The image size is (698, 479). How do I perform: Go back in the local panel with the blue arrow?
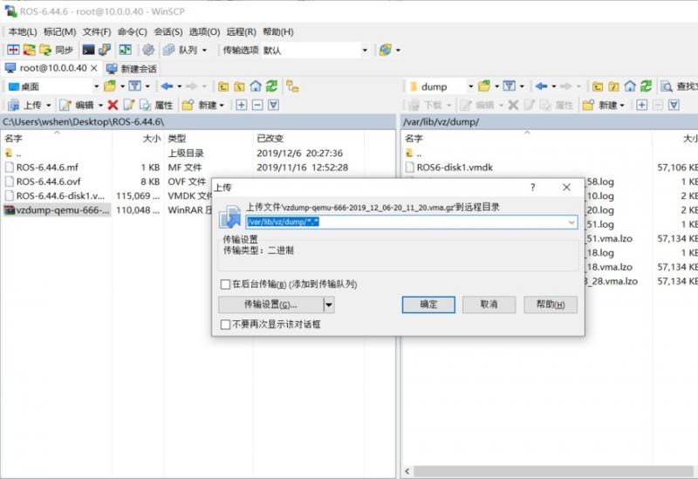click(x=167, y=86)
